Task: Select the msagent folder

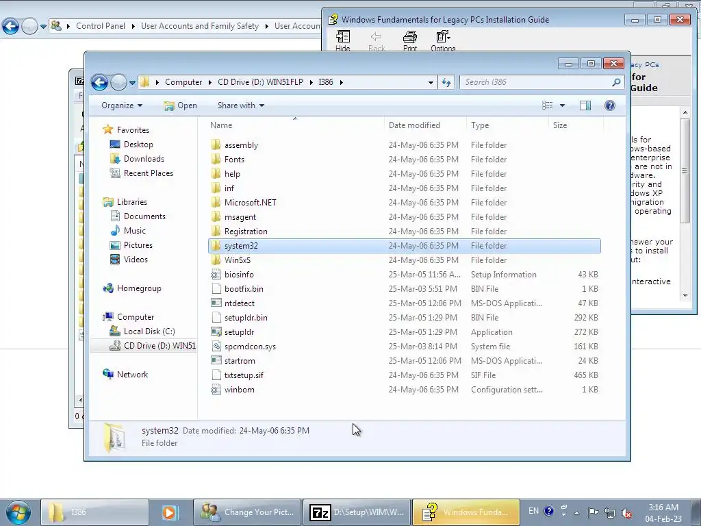Action: 240,217
